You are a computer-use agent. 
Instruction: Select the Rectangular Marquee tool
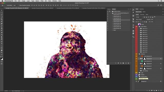pyautogui.click(x=2, y=13)
